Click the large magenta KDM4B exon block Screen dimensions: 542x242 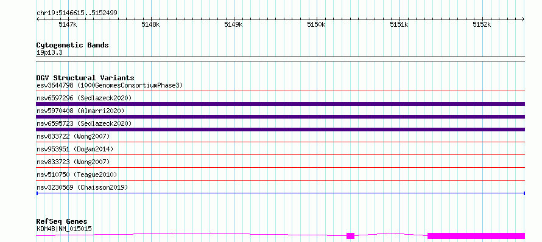(476, 236)
